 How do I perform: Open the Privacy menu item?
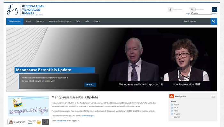[96, 21]
